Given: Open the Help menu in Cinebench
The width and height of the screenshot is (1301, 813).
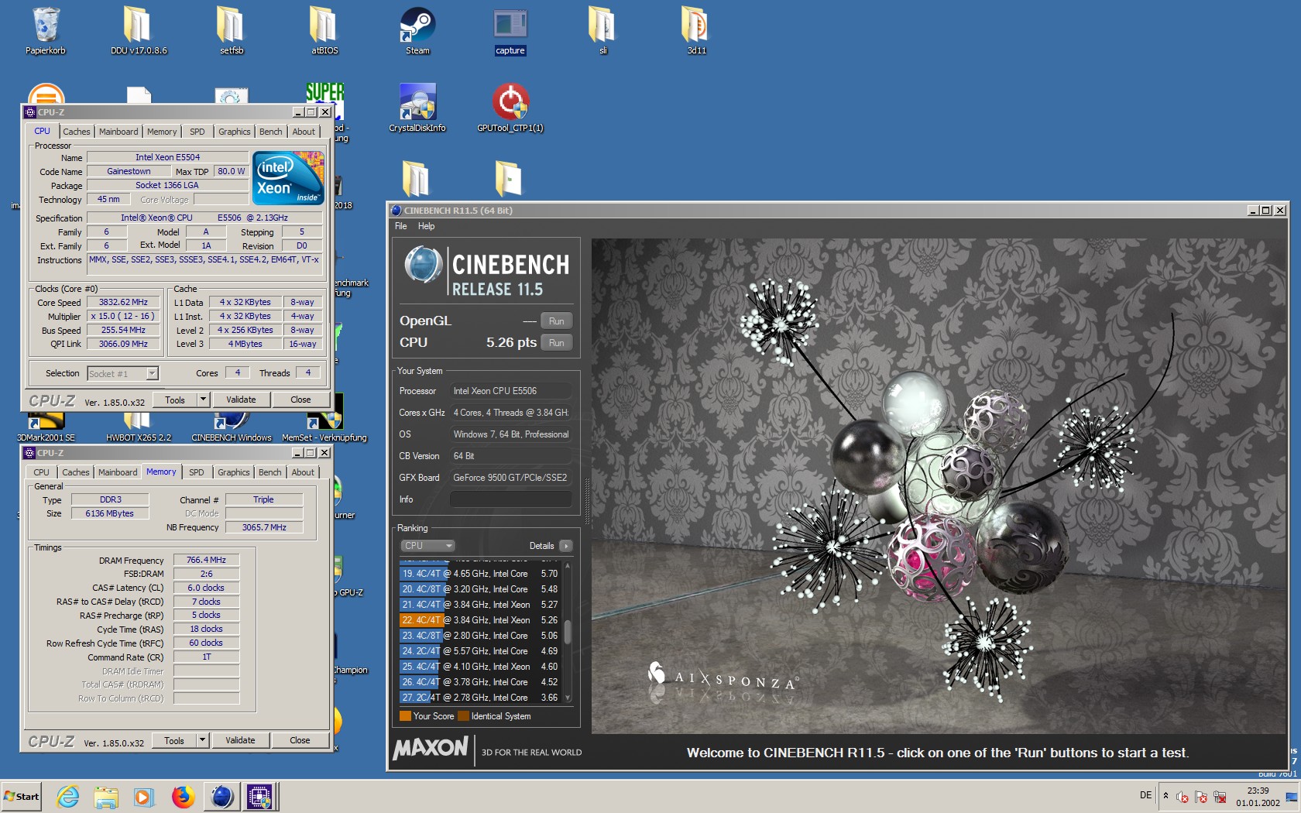Looking at the screenshot, I should 427,226.
